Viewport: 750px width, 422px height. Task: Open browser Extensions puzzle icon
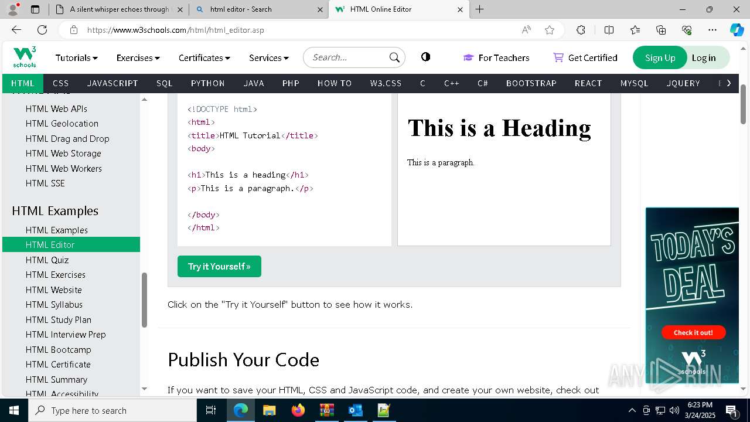pos(581,30)
